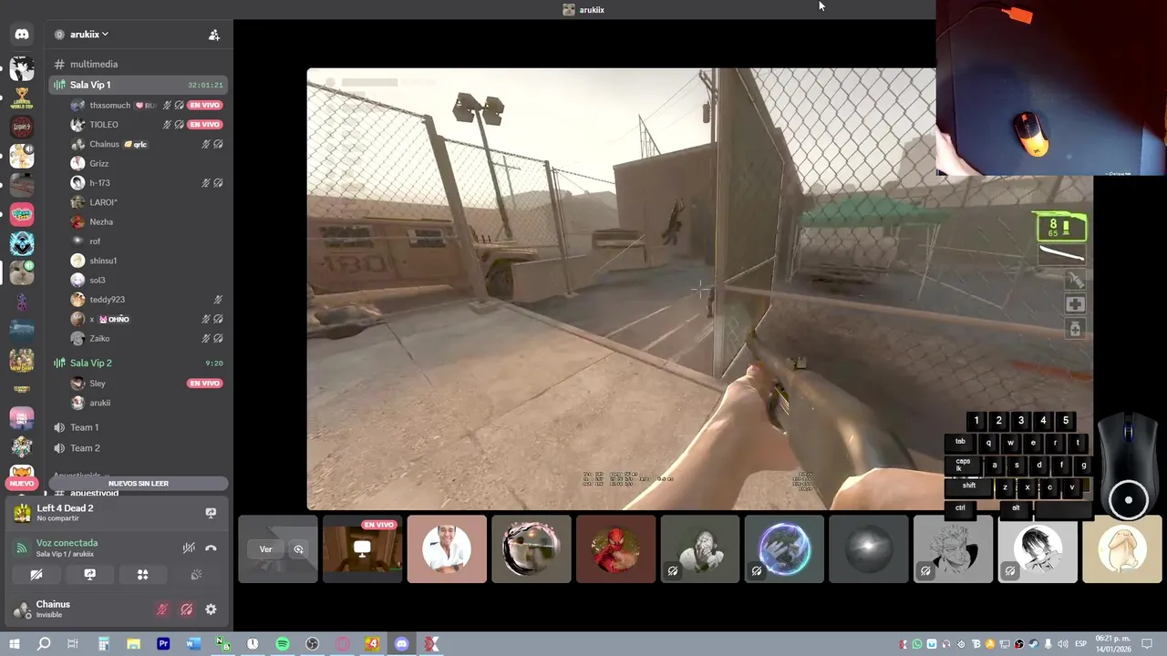Open the server invite people icon
Screen dimensions: 1167x656
[x=214, y=35]
